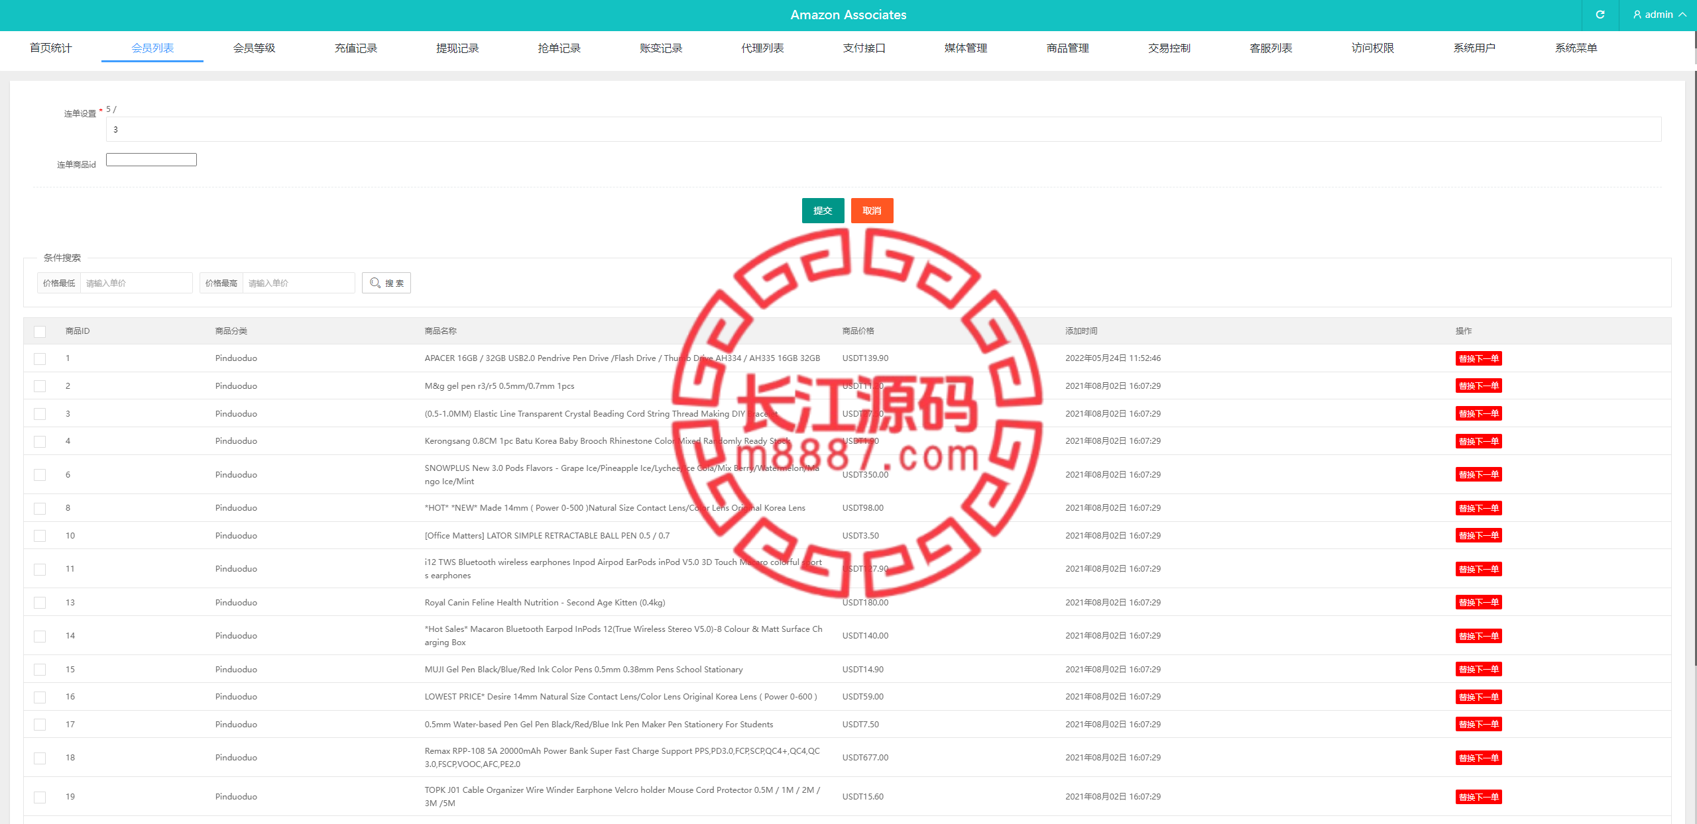This screenshot has height=824, width=1697.
Task: Click the green 提交 submit button
Action: (823, 211)
